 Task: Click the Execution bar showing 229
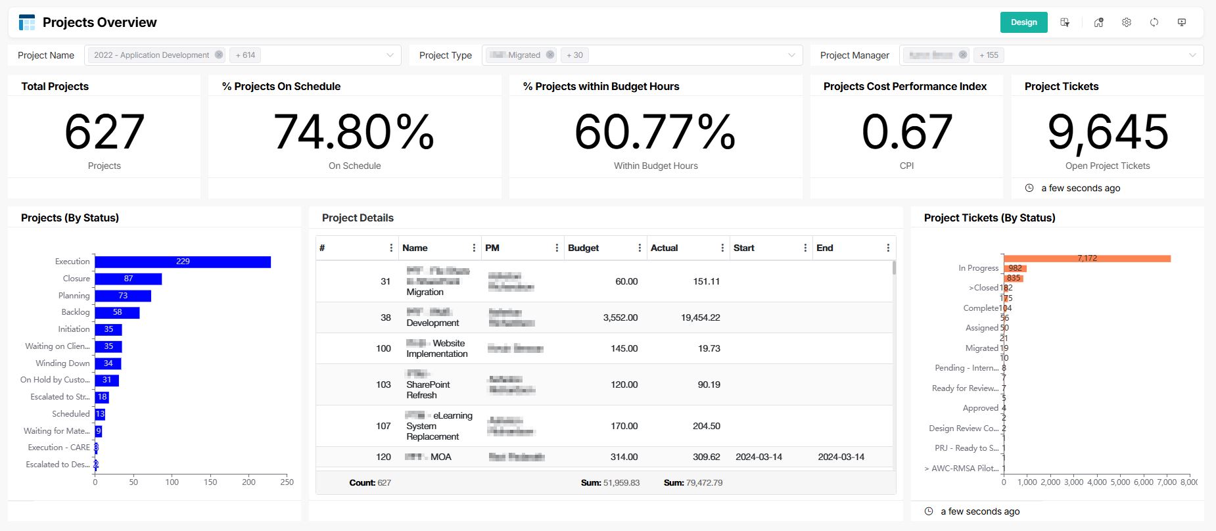coord(183,262)
